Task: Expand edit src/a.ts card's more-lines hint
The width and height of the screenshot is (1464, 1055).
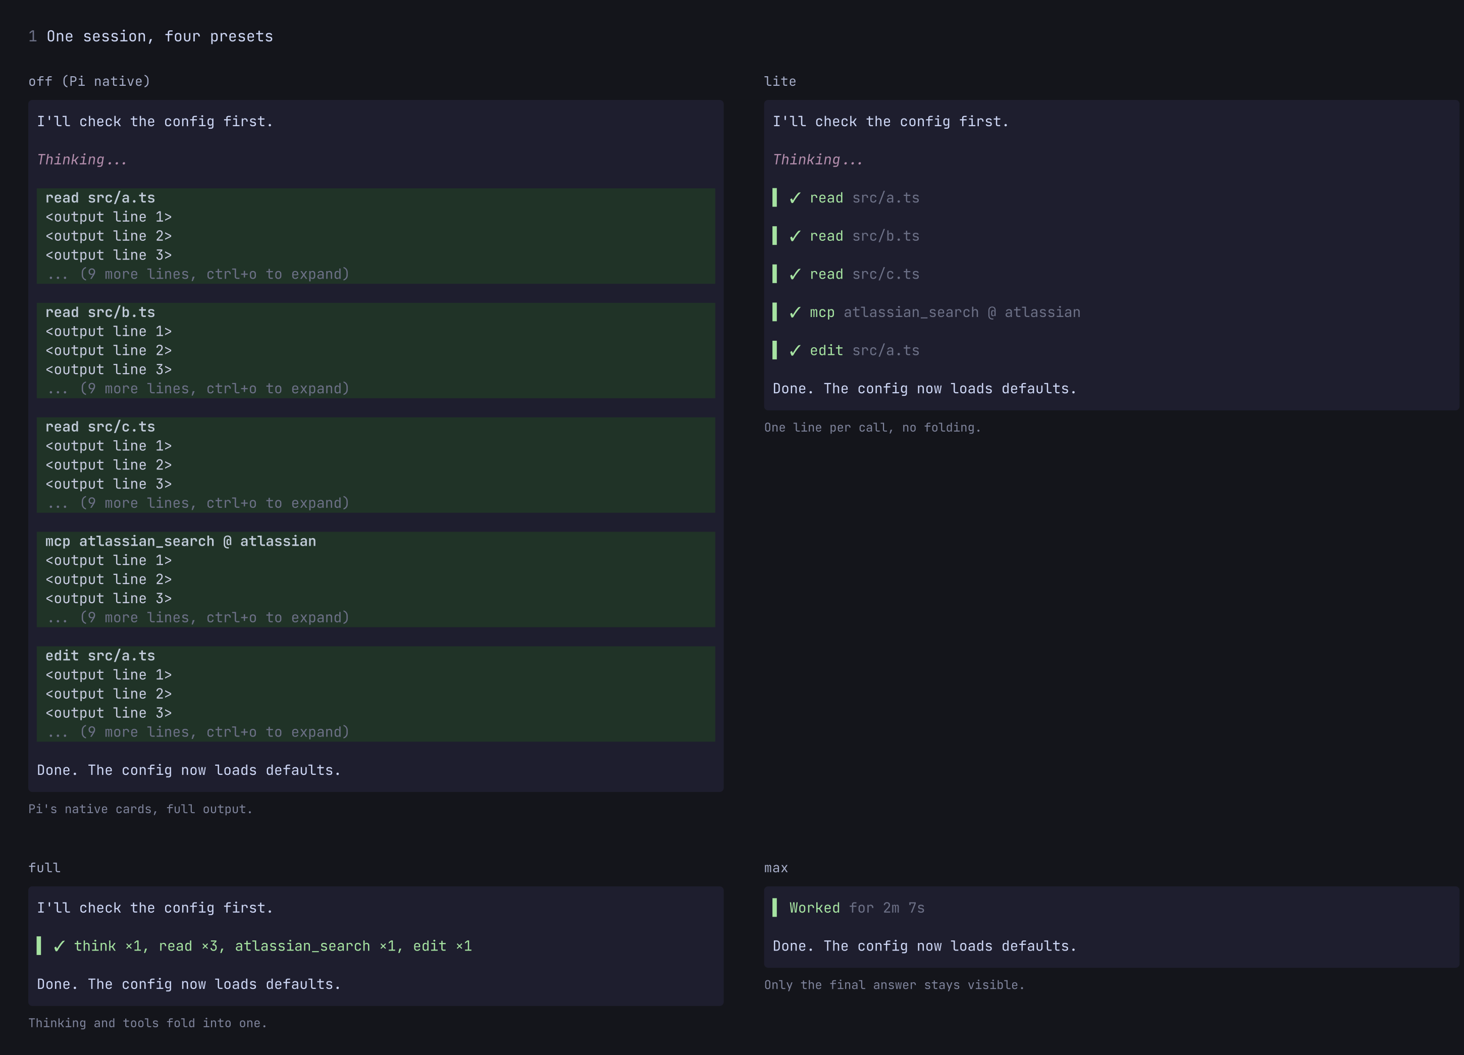Action: 197,732
